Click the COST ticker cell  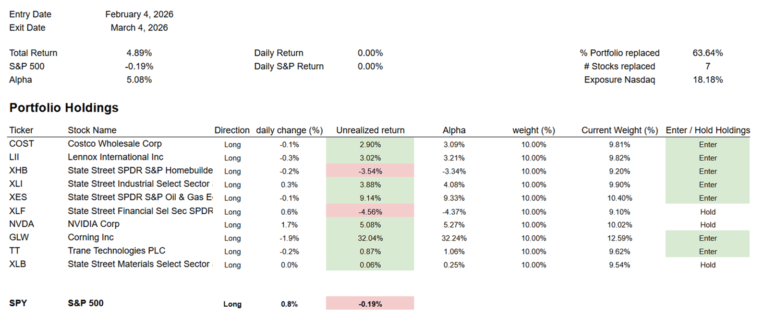[x=22, y=144]
